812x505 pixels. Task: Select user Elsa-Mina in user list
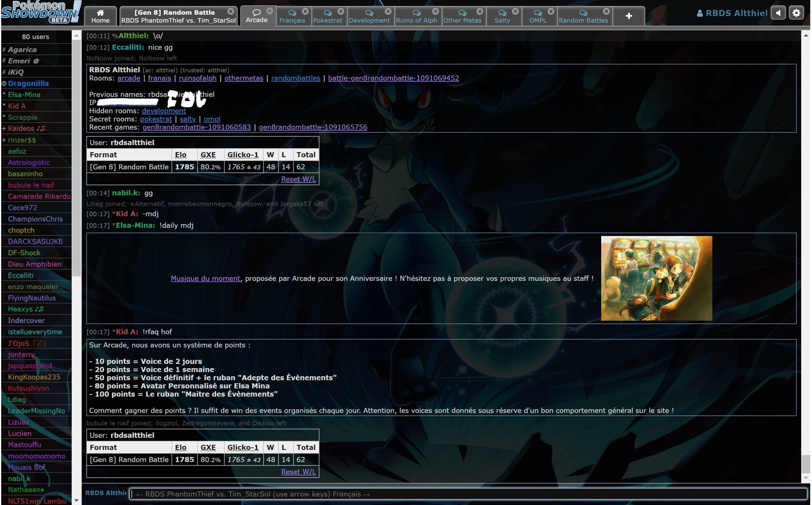coord(36,95)
